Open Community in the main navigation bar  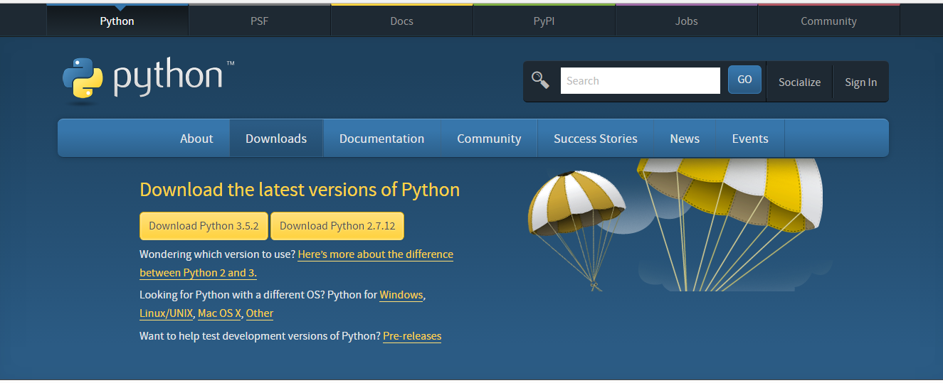click(x=489, y=139)
